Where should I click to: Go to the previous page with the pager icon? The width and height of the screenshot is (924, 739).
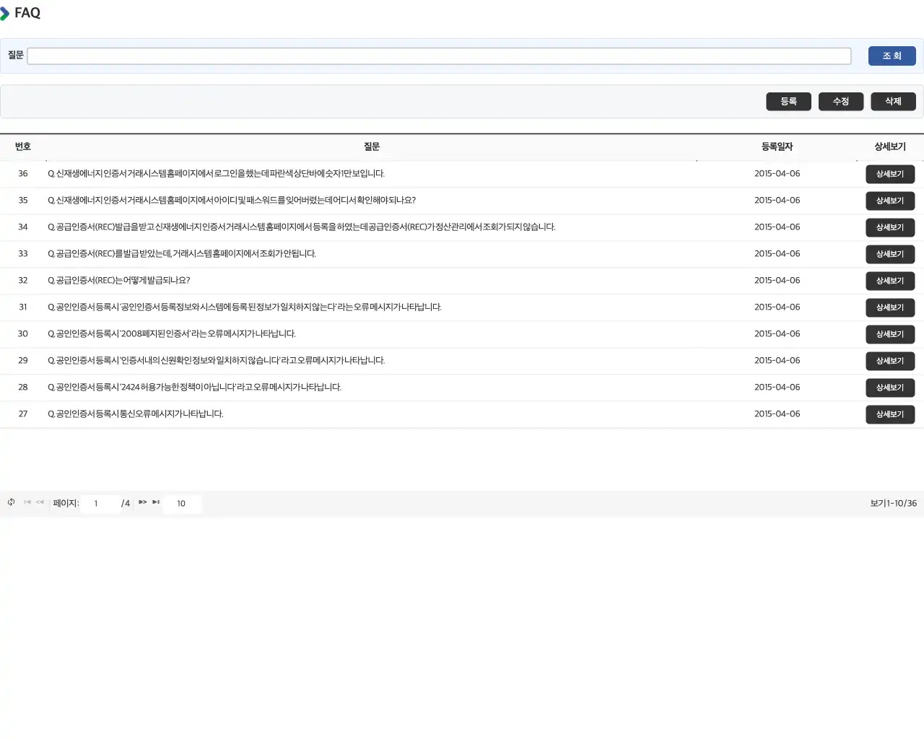click(x=40, y=502)
